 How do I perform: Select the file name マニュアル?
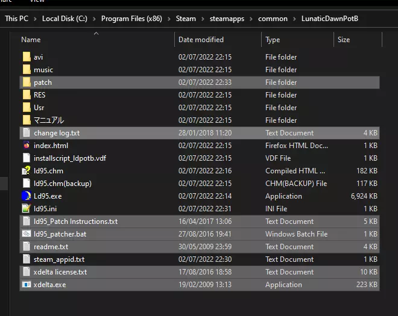coord(49,120)
